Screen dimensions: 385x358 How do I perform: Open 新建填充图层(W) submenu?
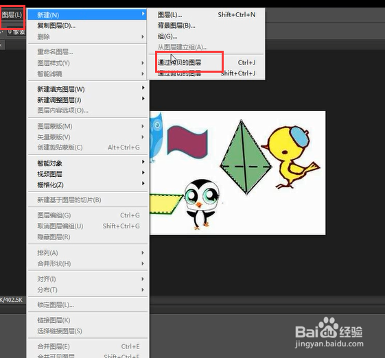pyautogui.click(x=87, y=89)
